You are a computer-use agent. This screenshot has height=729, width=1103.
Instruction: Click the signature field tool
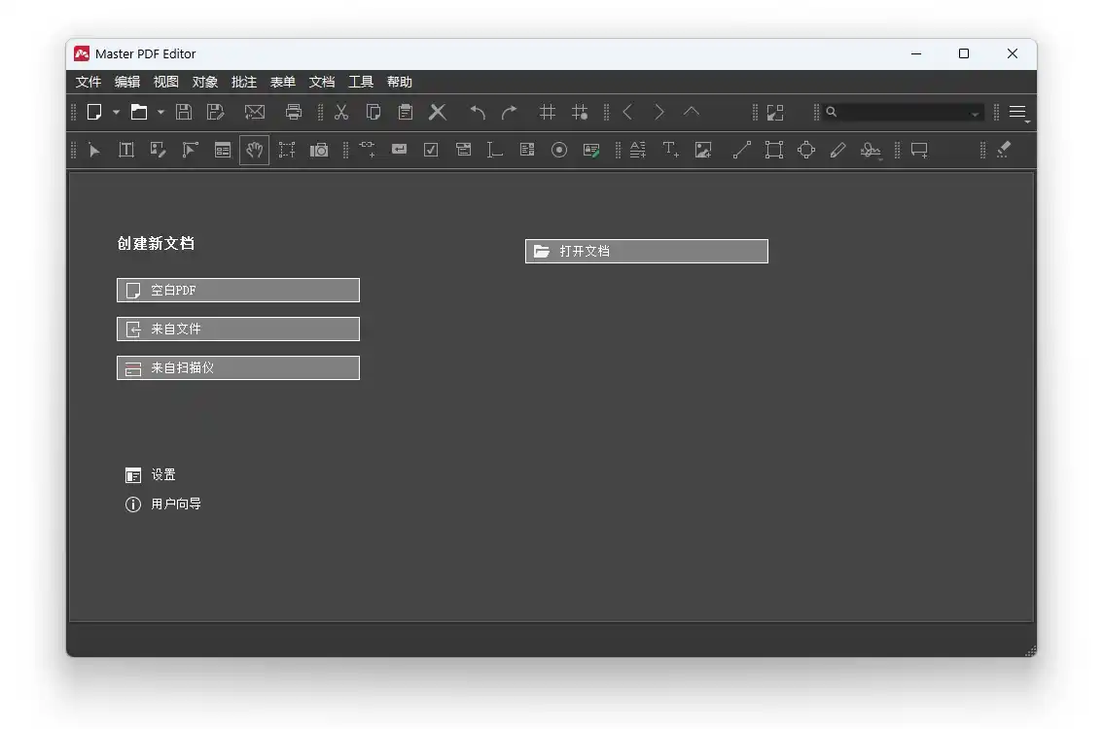click(x=591, y=151)
